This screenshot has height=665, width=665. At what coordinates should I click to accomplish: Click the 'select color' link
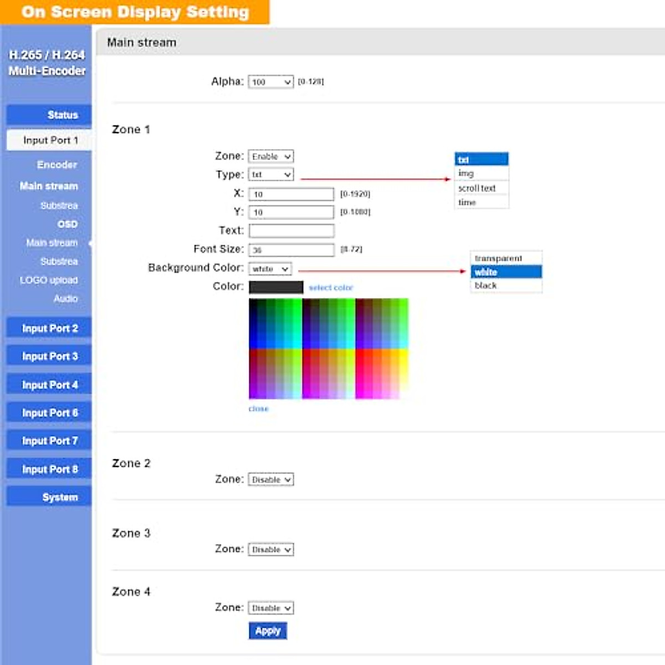click(x=330, y=288)
